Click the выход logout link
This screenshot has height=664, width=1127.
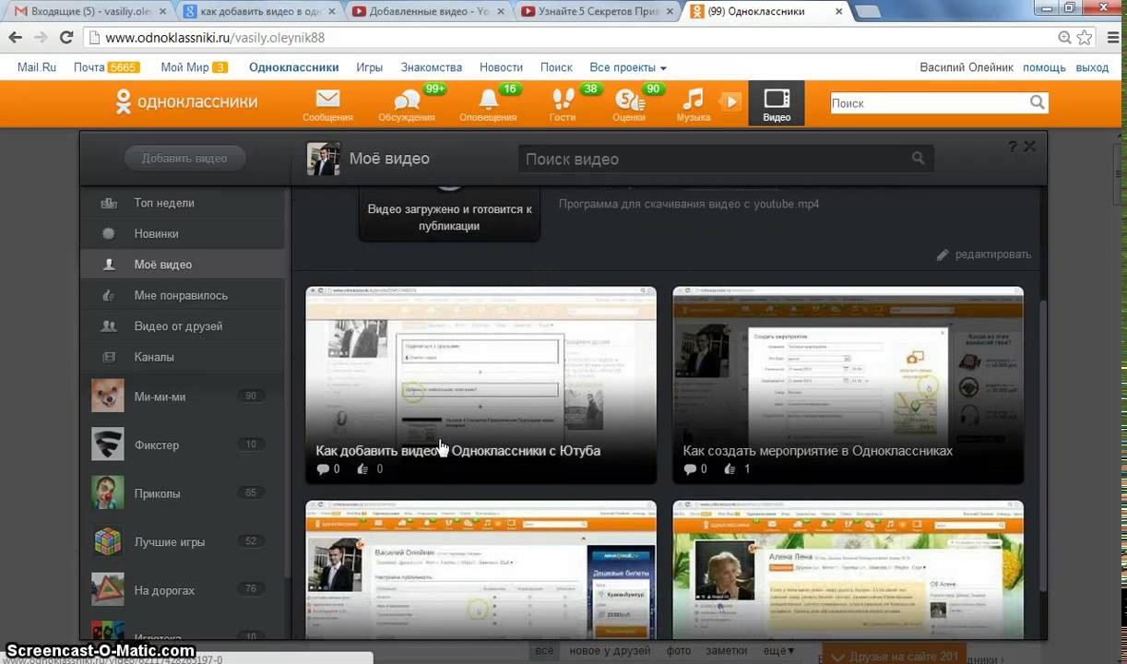[1092, 67]
